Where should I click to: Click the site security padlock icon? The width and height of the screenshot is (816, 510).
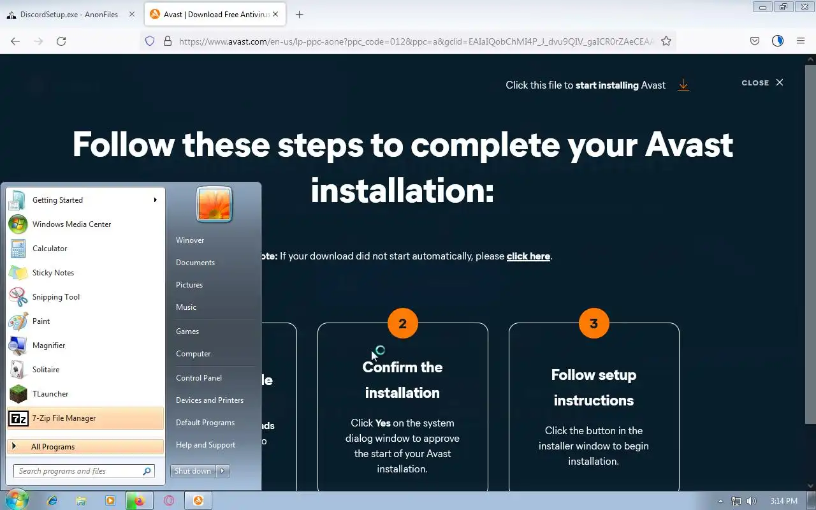[x=168, y=41]
